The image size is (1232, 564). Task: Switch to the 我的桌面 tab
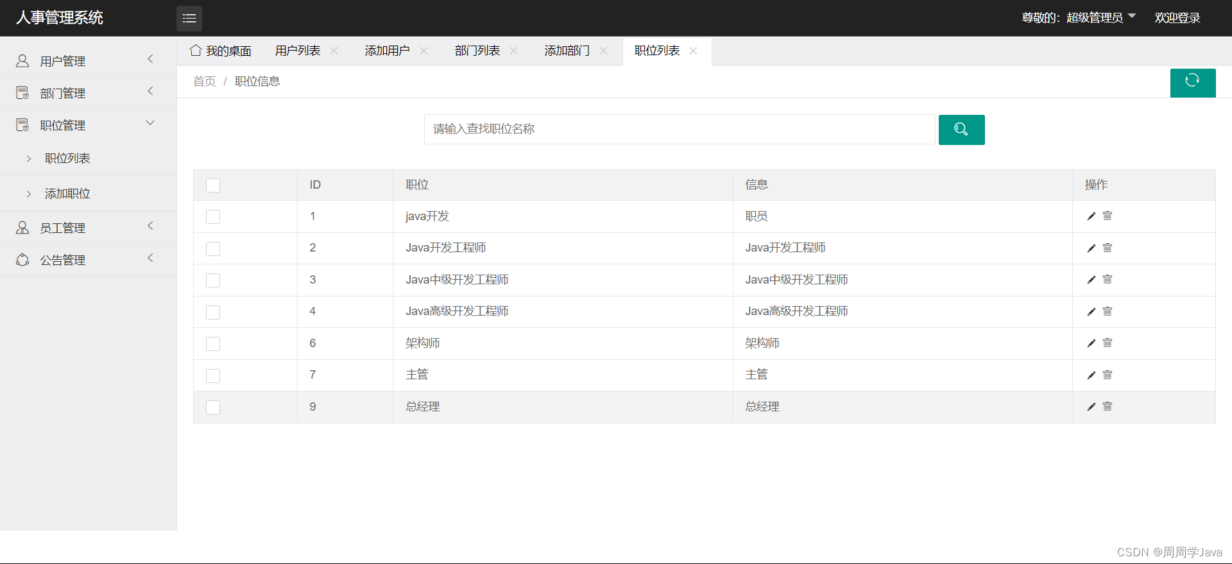(221, 51)
